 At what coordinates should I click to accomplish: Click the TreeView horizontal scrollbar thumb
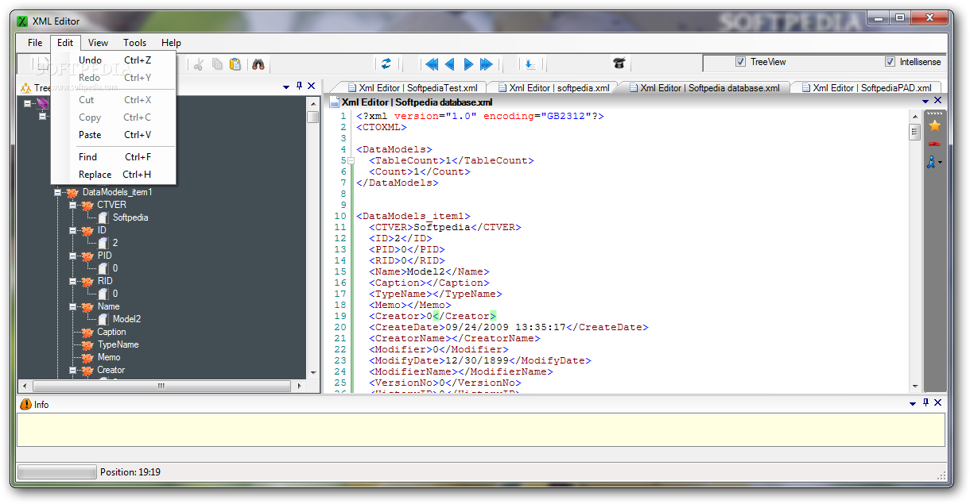pos(161,387)
